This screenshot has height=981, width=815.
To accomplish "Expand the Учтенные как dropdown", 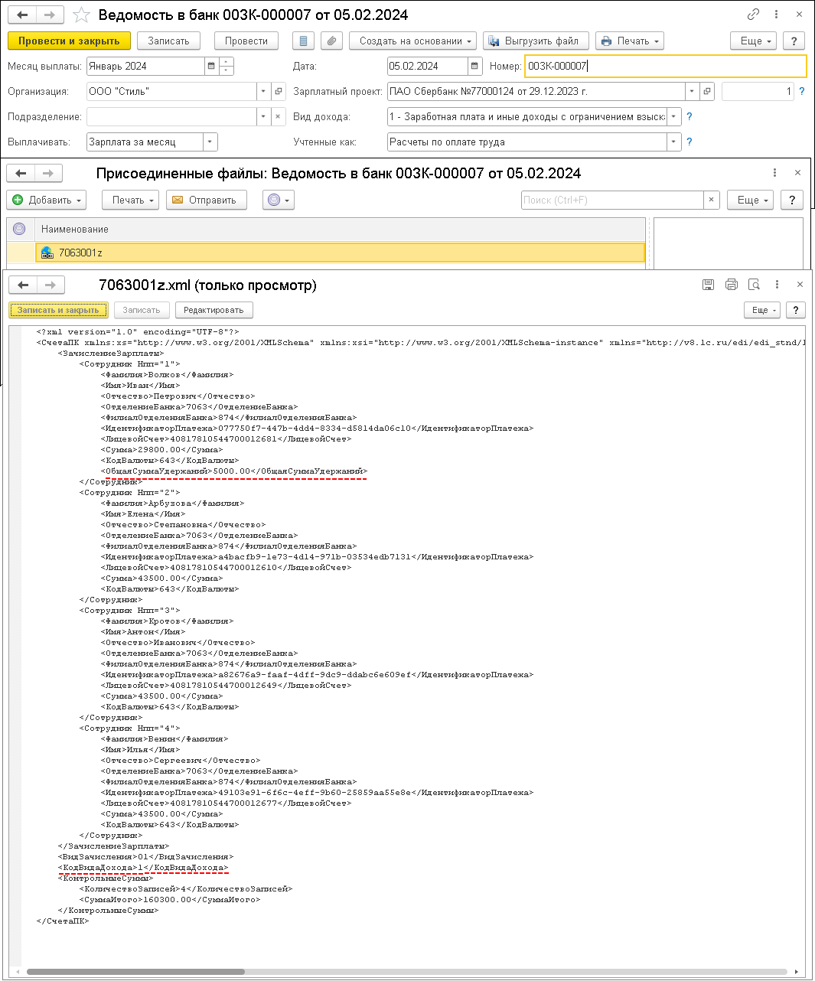I will pos(673,142).
